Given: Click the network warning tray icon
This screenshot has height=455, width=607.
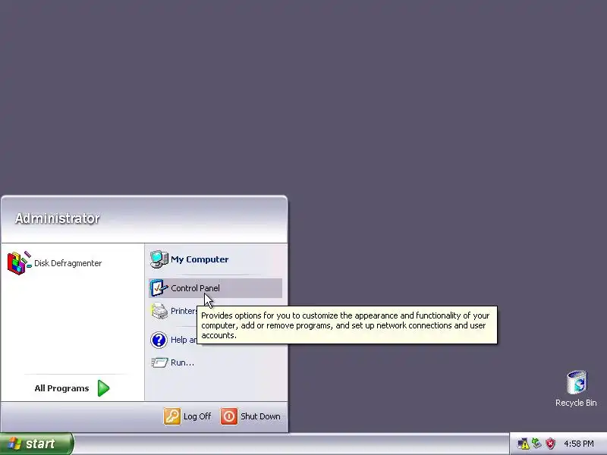Looking at the screenshot, I should coord(523,444).
